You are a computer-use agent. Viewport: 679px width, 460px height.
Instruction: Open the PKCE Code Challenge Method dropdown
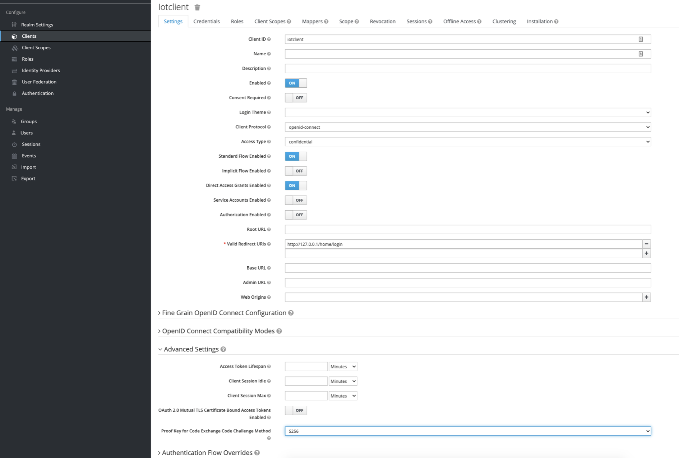click(467, 431)
